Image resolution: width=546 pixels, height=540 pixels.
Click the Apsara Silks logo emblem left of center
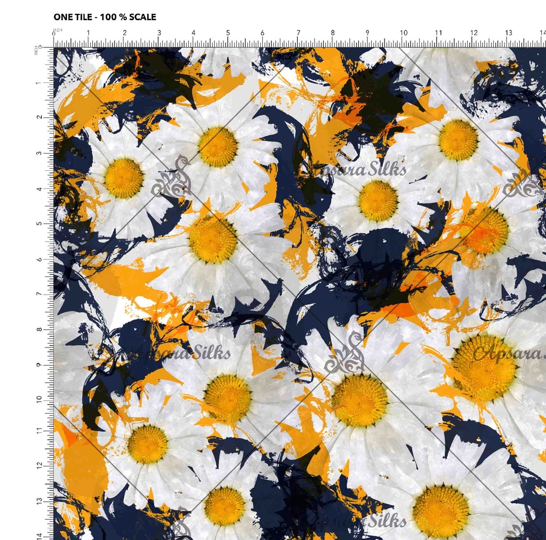(x=172, y=179)
